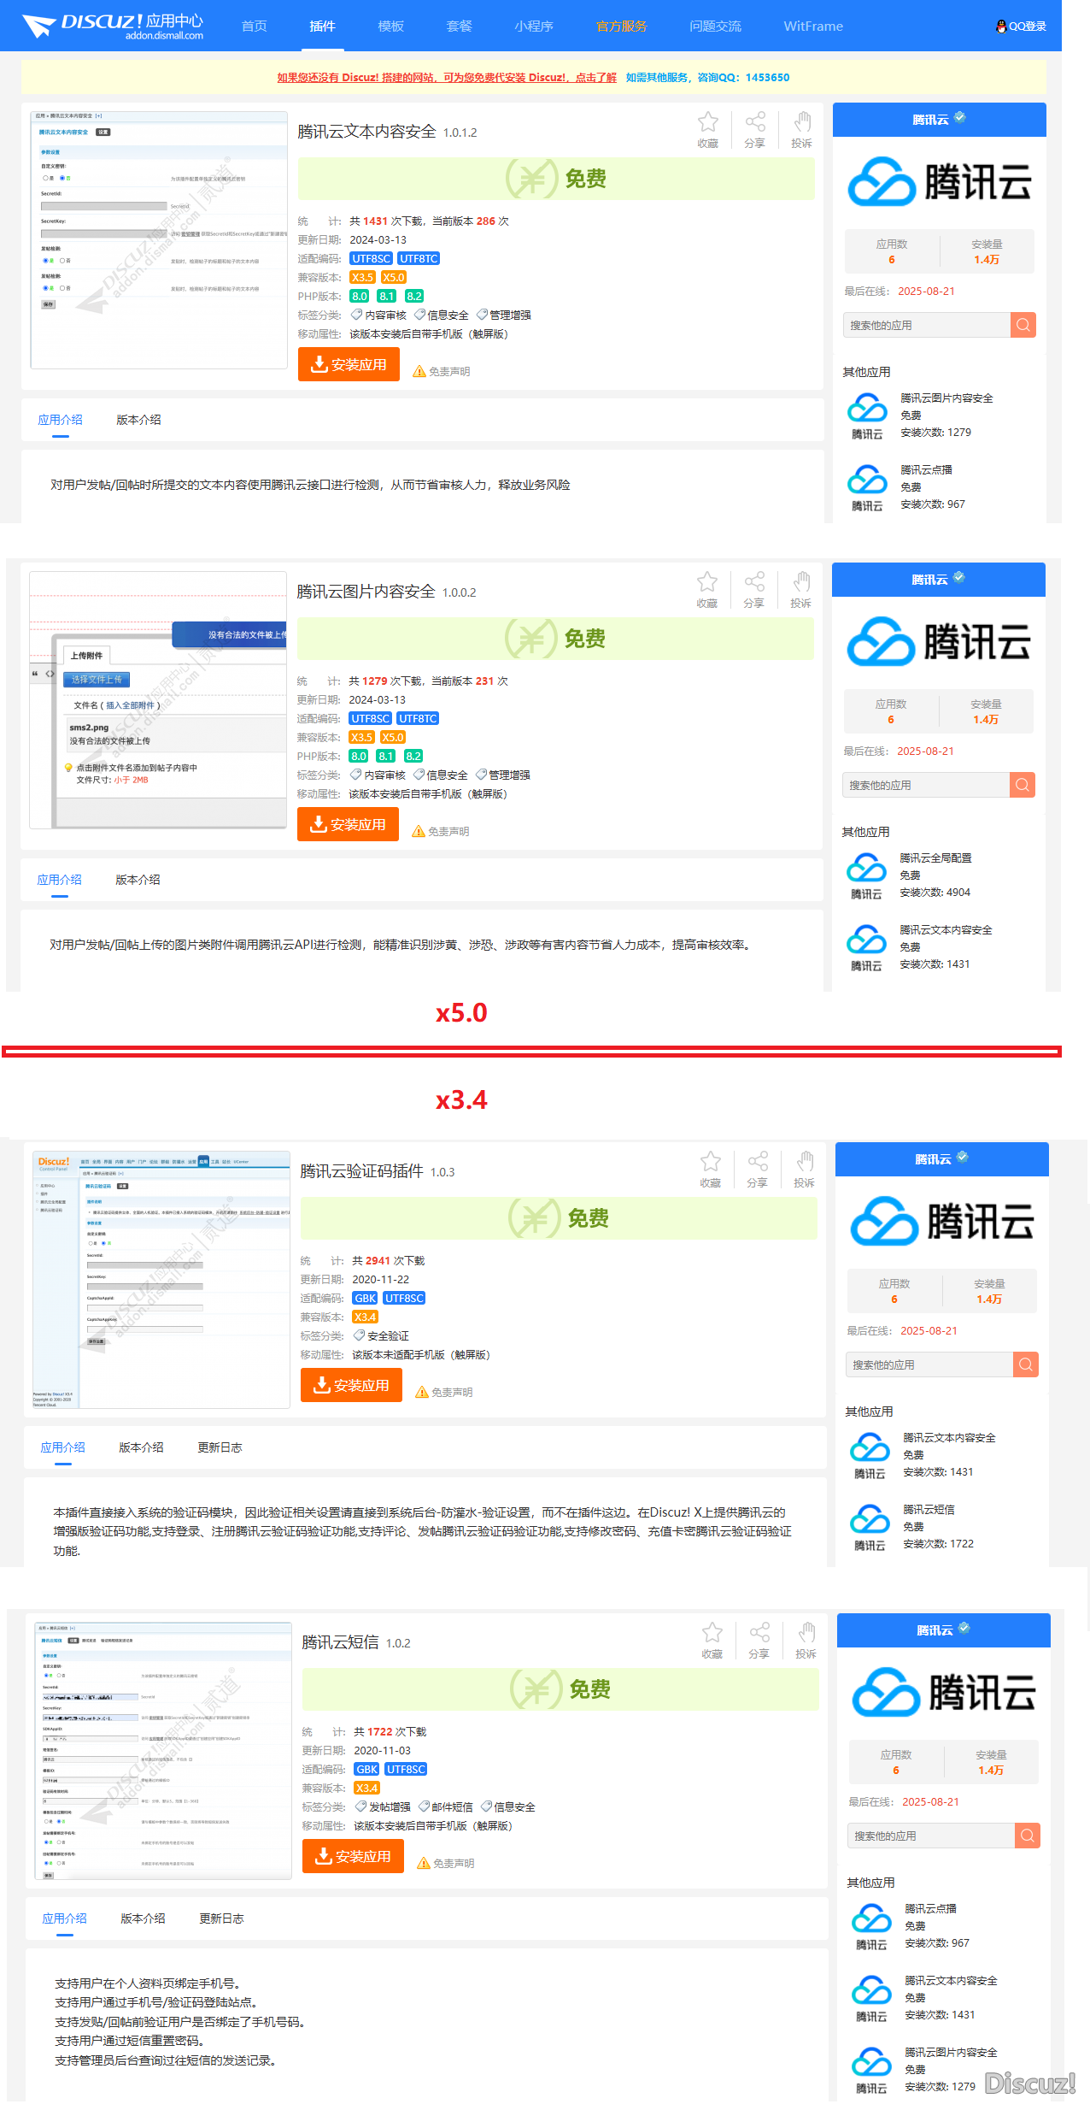Click the share icon for 腾讯云短信
The image size is (1090, 2104).
(x=759, y=1633)
